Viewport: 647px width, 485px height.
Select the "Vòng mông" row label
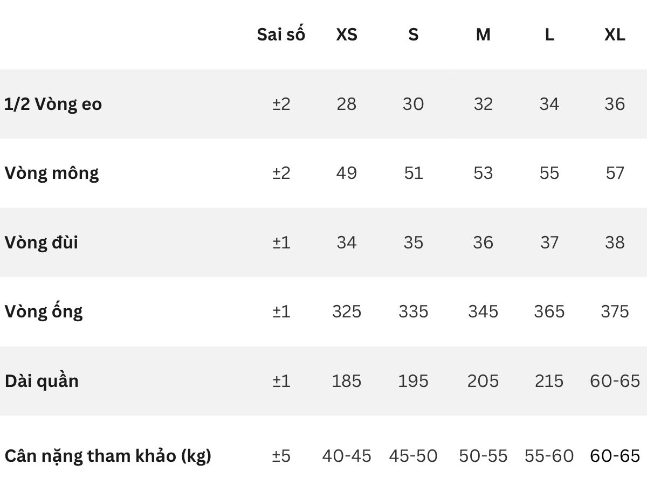coord(52,174)
